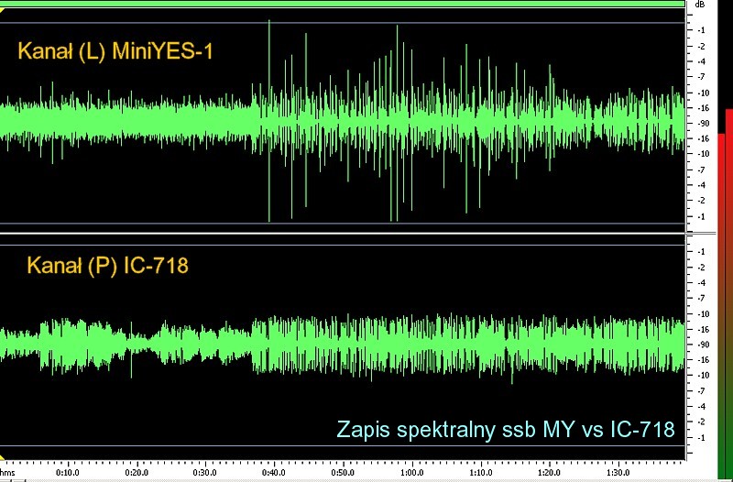This screenshot has height=482, width=733.
Task: Select the Kanał (L) MiniYES-1 channel label
Action: [x=115, y=50]
